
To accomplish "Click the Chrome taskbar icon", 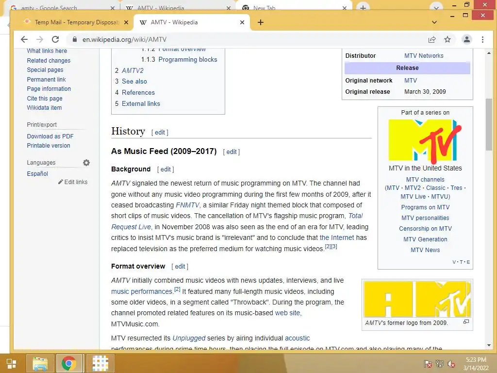I will [68, 363].
